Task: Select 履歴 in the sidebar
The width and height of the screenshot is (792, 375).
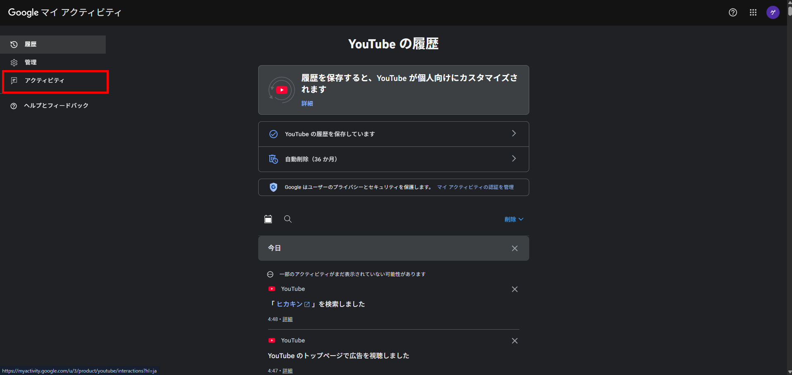Action: (x=53, y=44)
